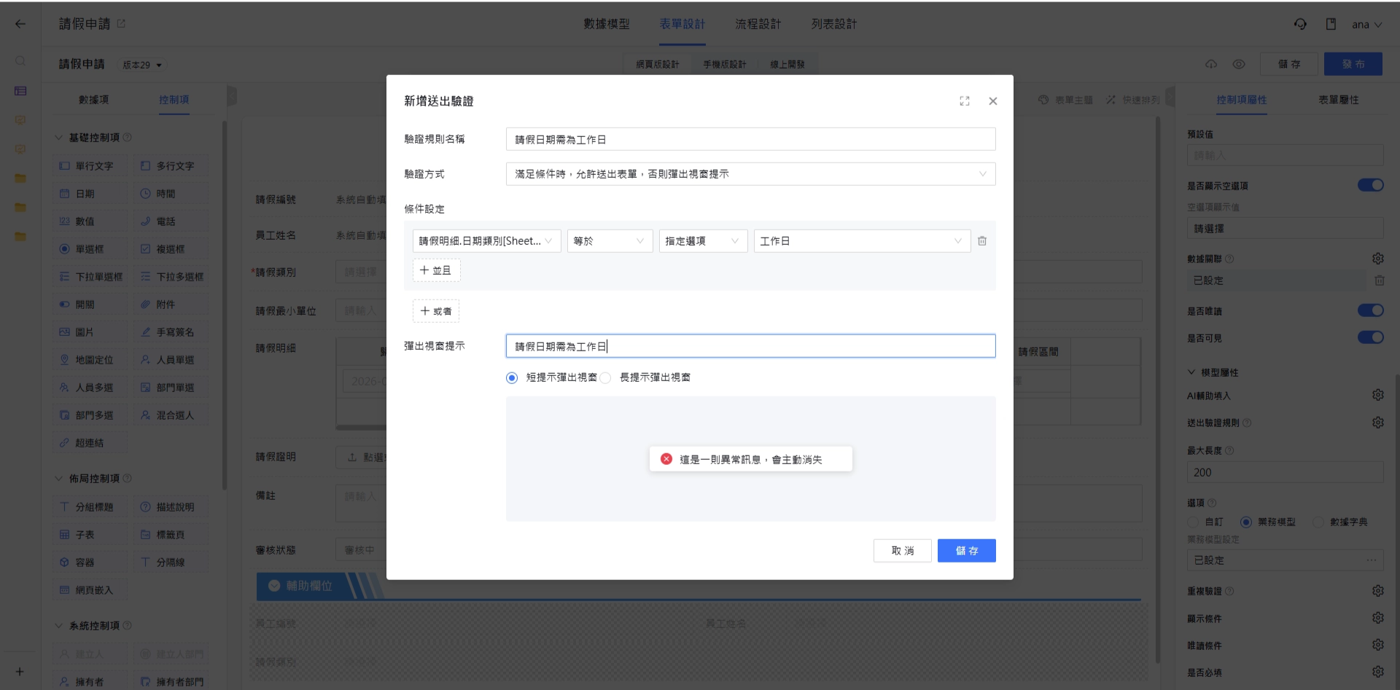Viewport: 1400px width, 690px height.
Task: Open 驗證方式 dropdown
Action: 750,174
